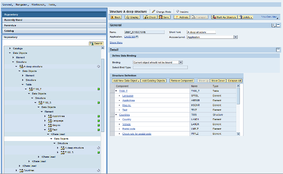This screenshot has width=283, height=174.
Task: Click left layout icon in General panel header
Action: click(x=273, y=25)
